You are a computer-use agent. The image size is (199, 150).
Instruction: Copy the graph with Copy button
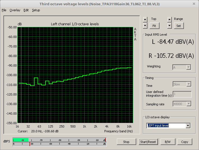pos(184,142)
